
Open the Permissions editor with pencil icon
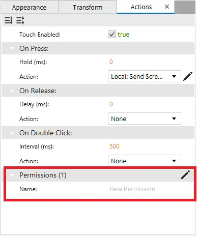pyautogui.click(x=185, y=175)
